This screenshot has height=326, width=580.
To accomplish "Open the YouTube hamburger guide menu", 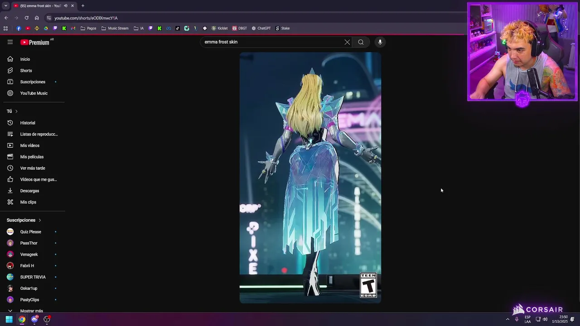I will coord(10,42).
